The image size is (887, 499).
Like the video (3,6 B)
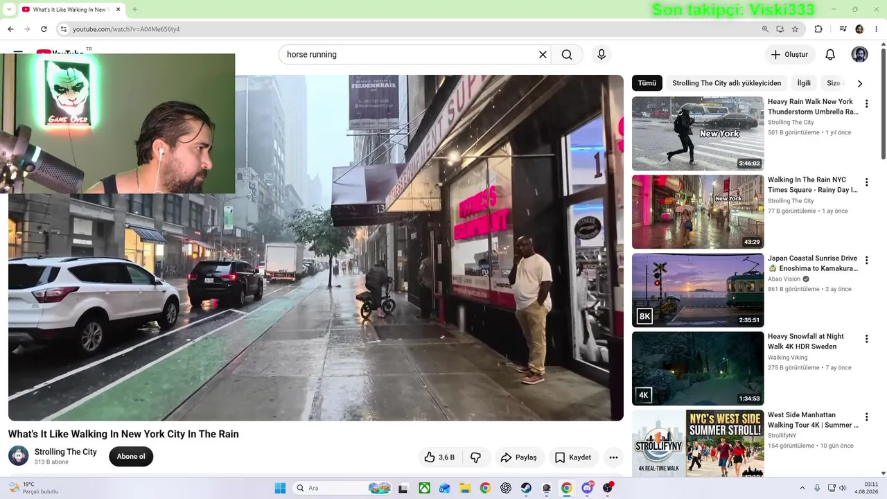point(439,457)
